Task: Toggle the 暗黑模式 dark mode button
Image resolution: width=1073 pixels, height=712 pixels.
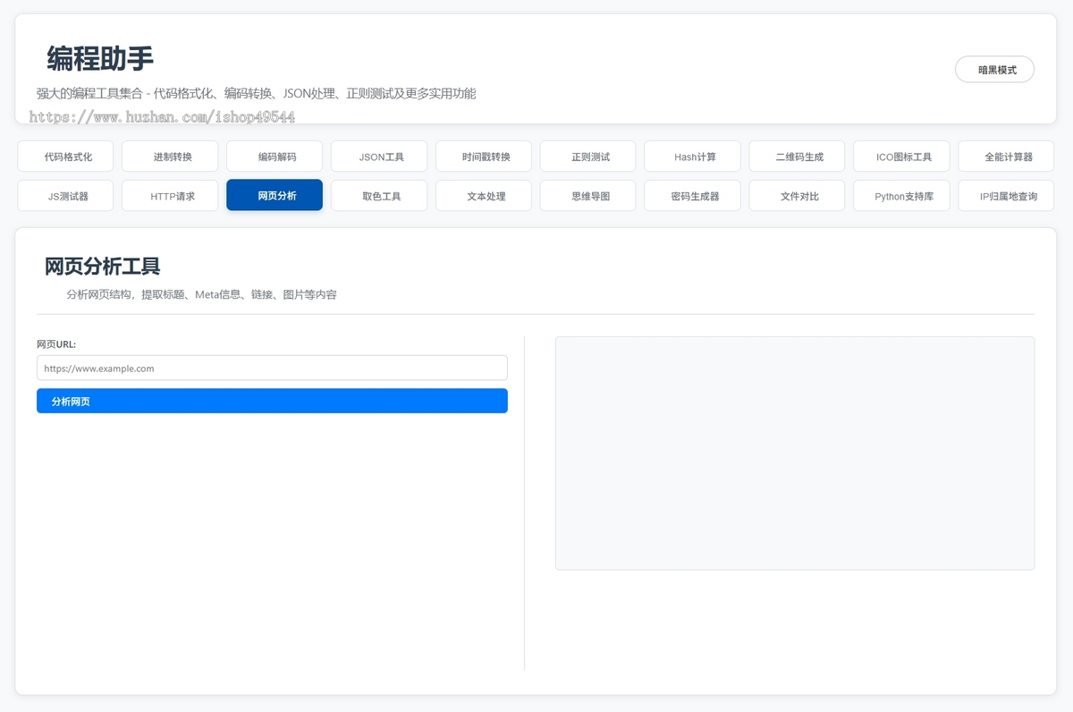Action: [x=994, y=69]
